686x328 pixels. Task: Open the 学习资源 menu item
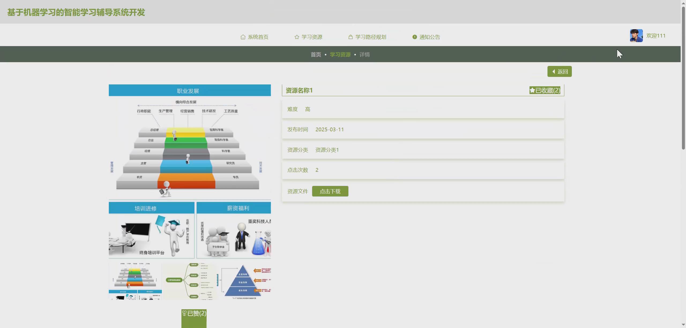[312, 37]
